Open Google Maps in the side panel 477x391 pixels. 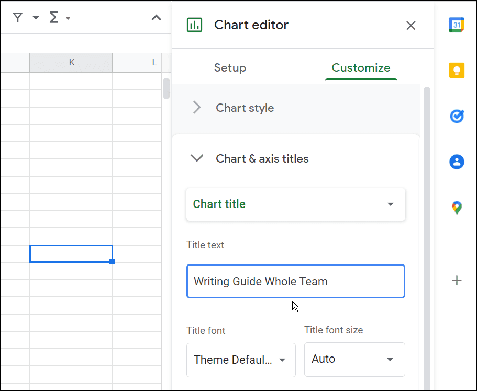(x=457, y=208)
